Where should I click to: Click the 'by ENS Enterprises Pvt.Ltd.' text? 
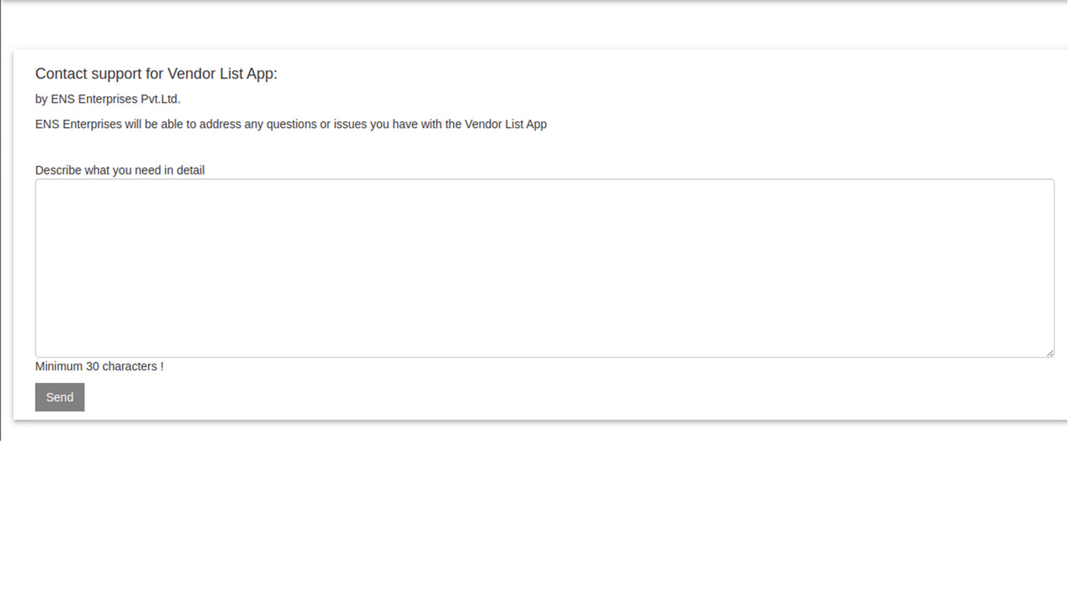(x=107, y=99)
